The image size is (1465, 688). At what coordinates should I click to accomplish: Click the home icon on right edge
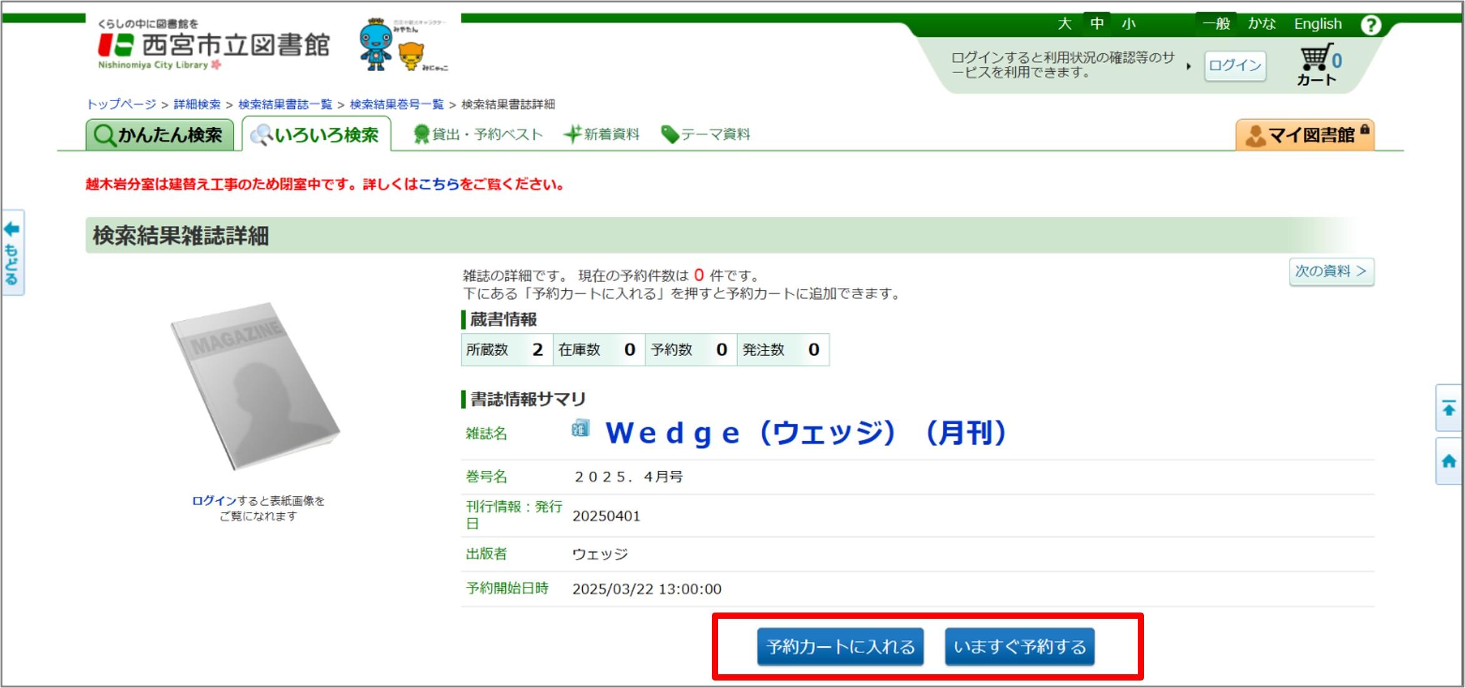coord(1449,462)
